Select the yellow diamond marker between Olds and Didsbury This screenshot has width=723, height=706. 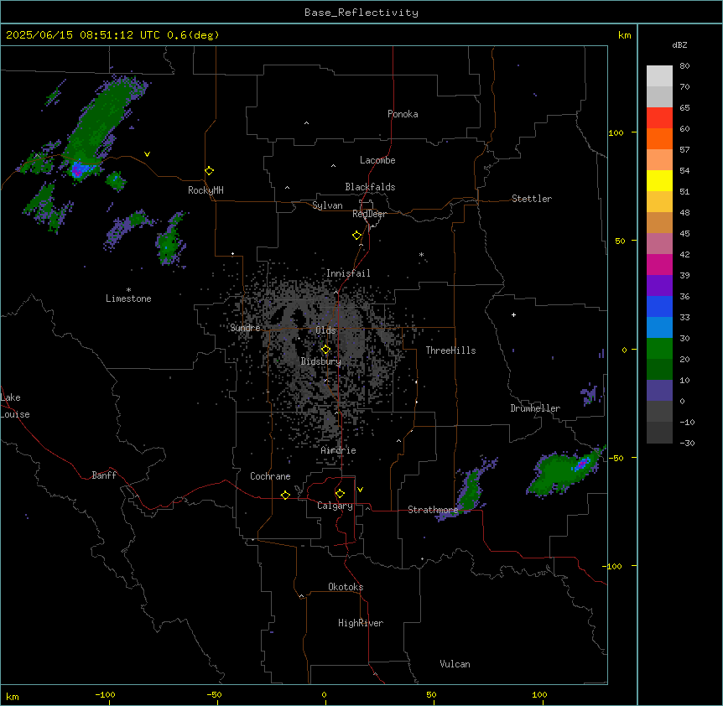click(x=325, y=350)
